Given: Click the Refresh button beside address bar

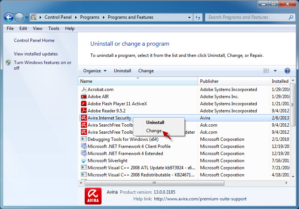Looking at the screenshot, I should [x=198, y=18].
